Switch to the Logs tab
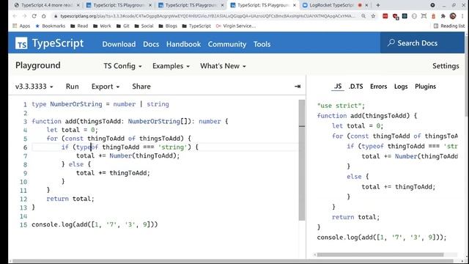Screen dimensions: 469x264 tap(401, 87)
